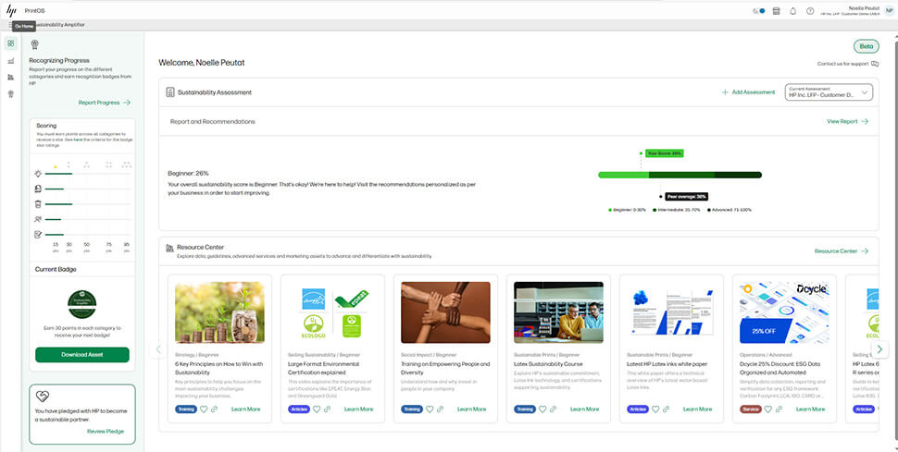Click Training tag on Empowering People card
Image resolution: width=898 pixels, height=452 pixels.
pos(412,409)
